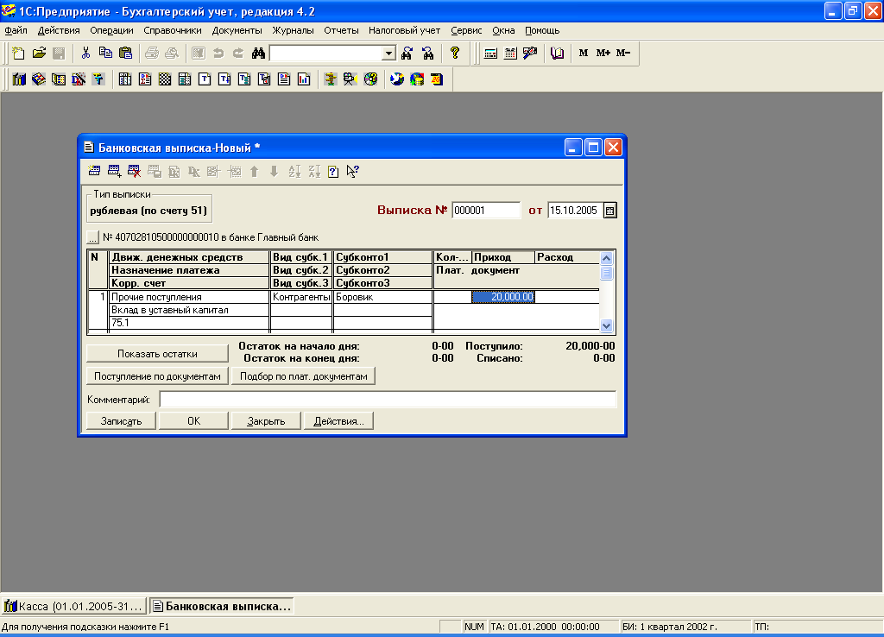This screenshot has height=637, width=884.
Task: Open the Окна menu
Action: tap(503, 30)
